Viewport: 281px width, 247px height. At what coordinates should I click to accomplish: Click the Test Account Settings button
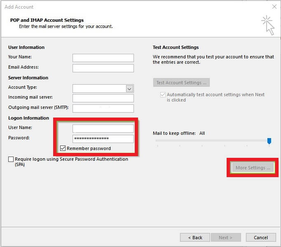tap(181, 83)
